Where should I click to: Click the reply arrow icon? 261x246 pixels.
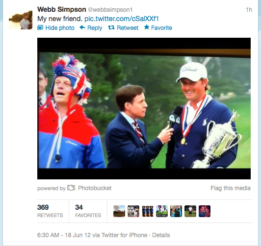82,27
